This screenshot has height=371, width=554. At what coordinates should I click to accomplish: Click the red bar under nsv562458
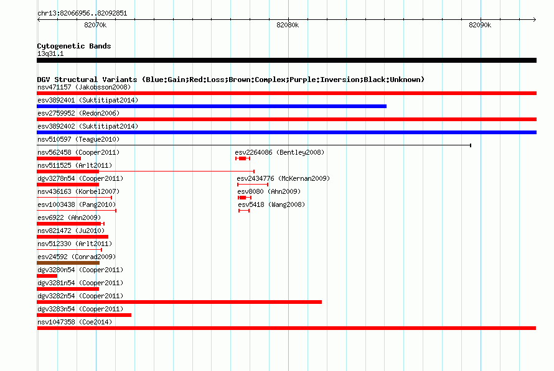(x=59, y=158)
